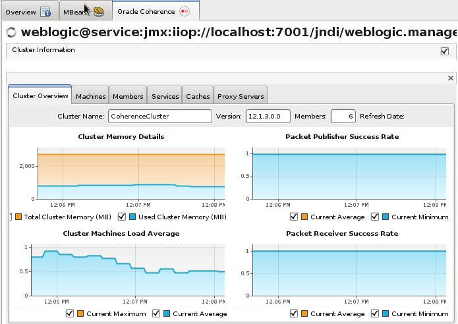458x324 pixels.
Task: Click the MBeans beans icon
Action: pos(99,12)
